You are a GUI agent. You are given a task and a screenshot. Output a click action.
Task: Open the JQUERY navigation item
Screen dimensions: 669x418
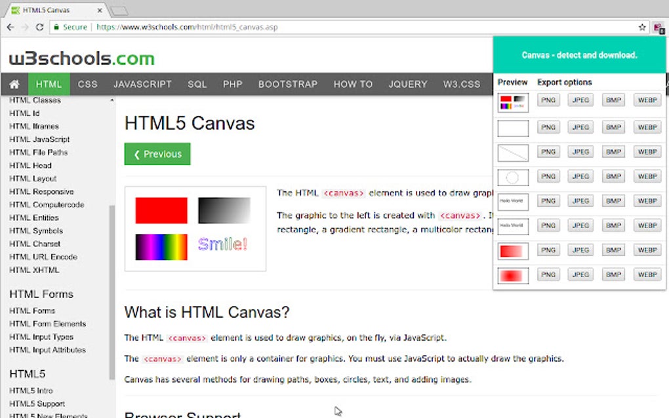pyautogui.click(x=408, y=84)
